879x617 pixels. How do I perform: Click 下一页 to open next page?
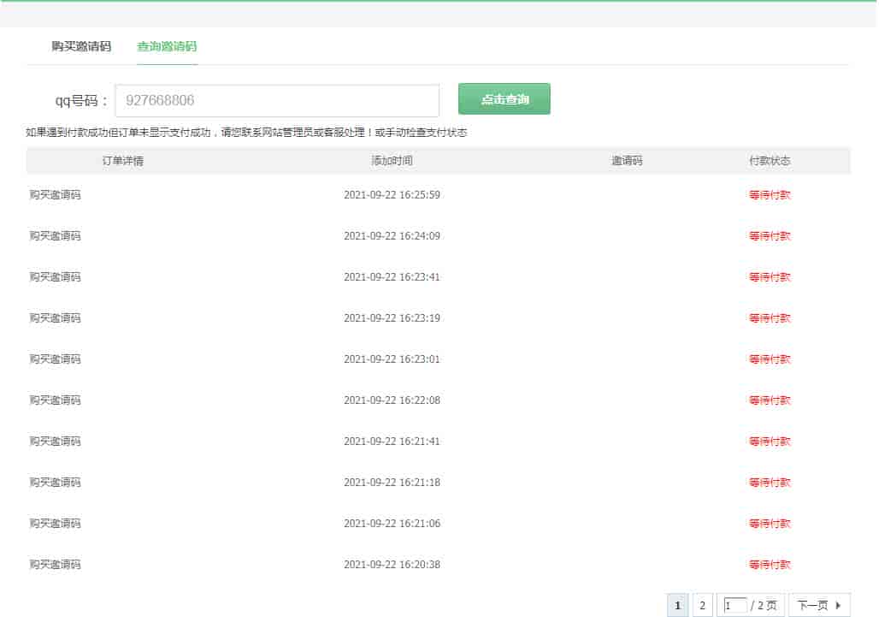point(818,606)
